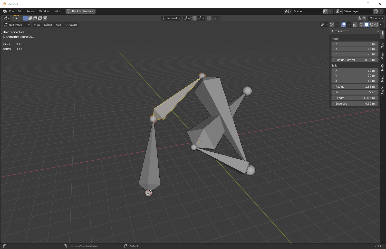This screenshot has width=386, height=249.
Task: Choose Intersect selection mode icon
Action: point(45,18)
